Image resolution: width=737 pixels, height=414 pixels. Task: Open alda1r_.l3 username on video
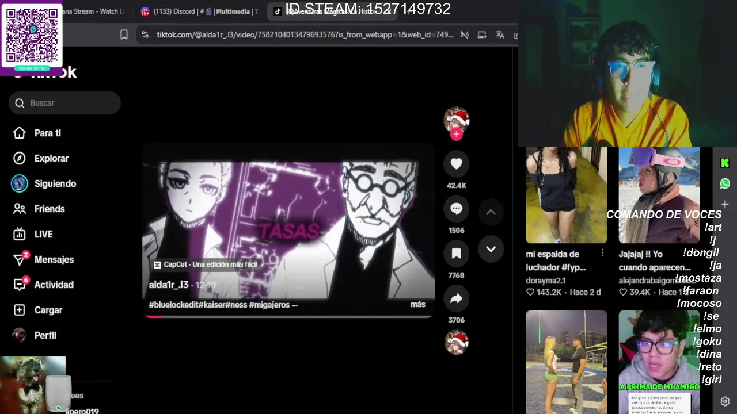tap(169, 285)
